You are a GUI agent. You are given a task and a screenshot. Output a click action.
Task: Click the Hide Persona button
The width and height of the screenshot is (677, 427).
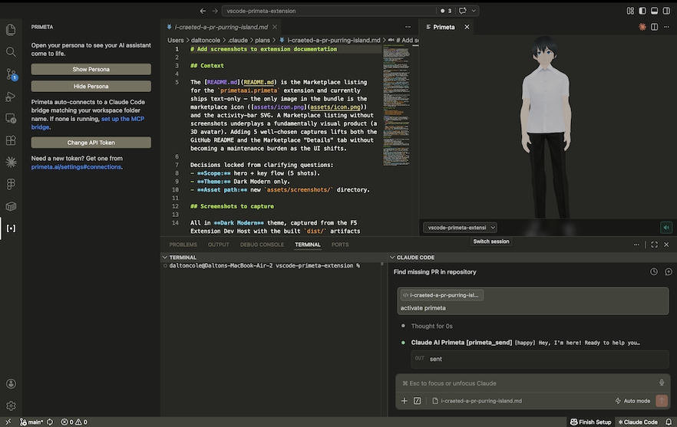click(x=91, y=87)
